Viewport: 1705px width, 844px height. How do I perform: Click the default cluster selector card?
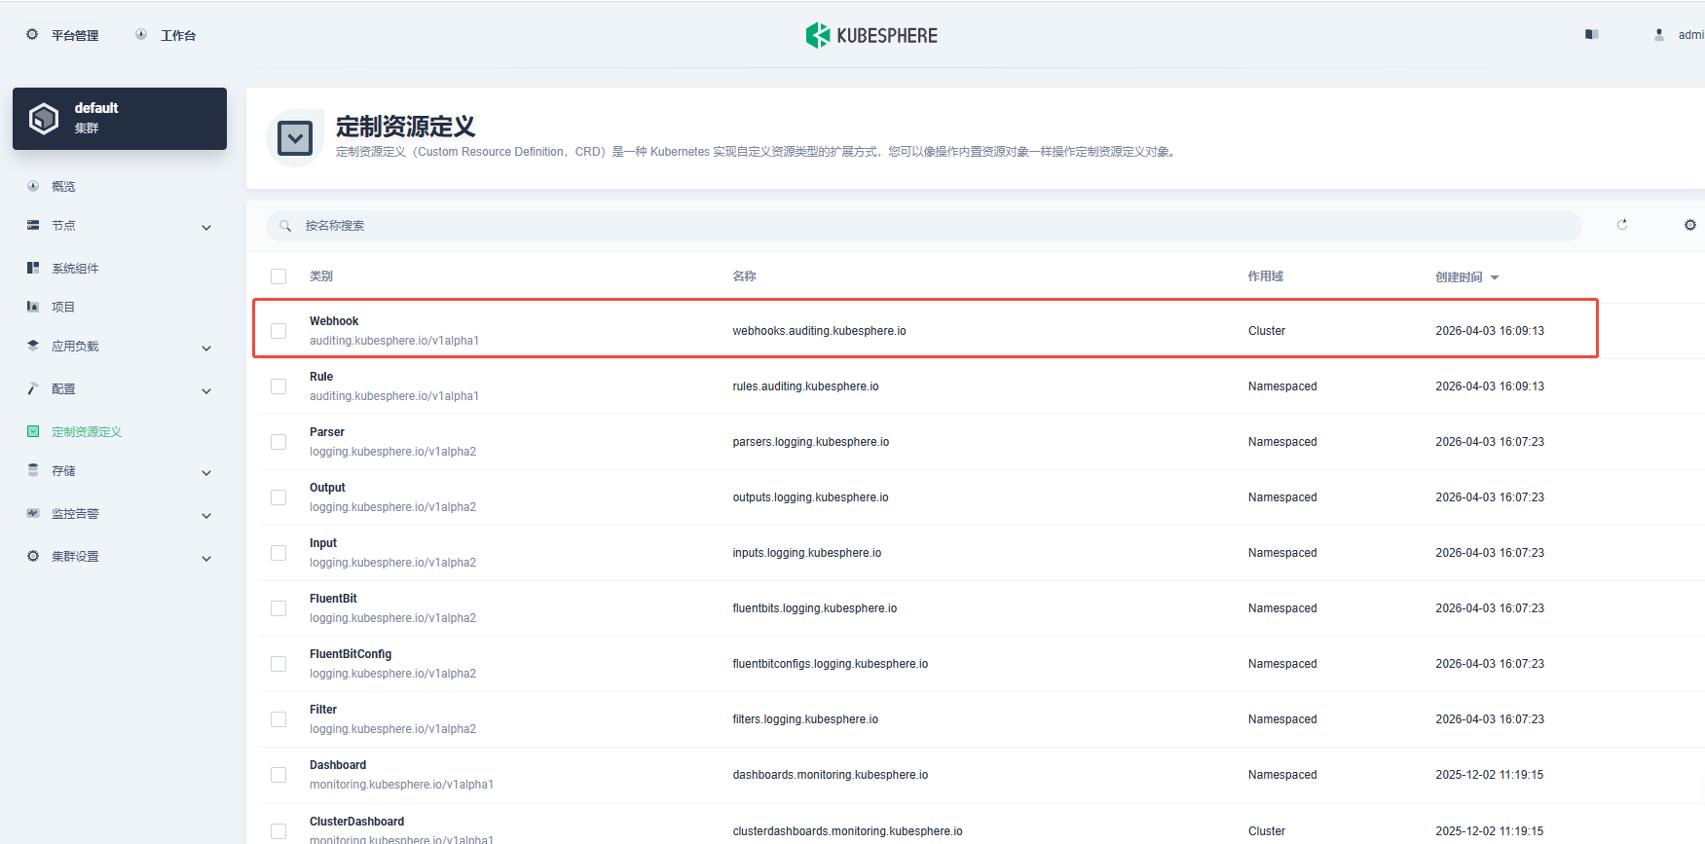pyautogui.click(x=120, y=119)
